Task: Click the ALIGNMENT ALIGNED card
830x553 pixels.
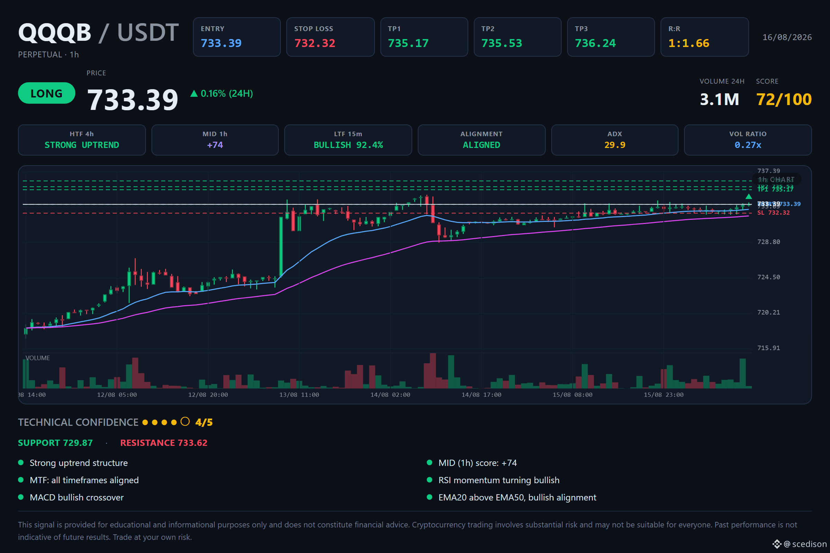Action: [481, 140]
